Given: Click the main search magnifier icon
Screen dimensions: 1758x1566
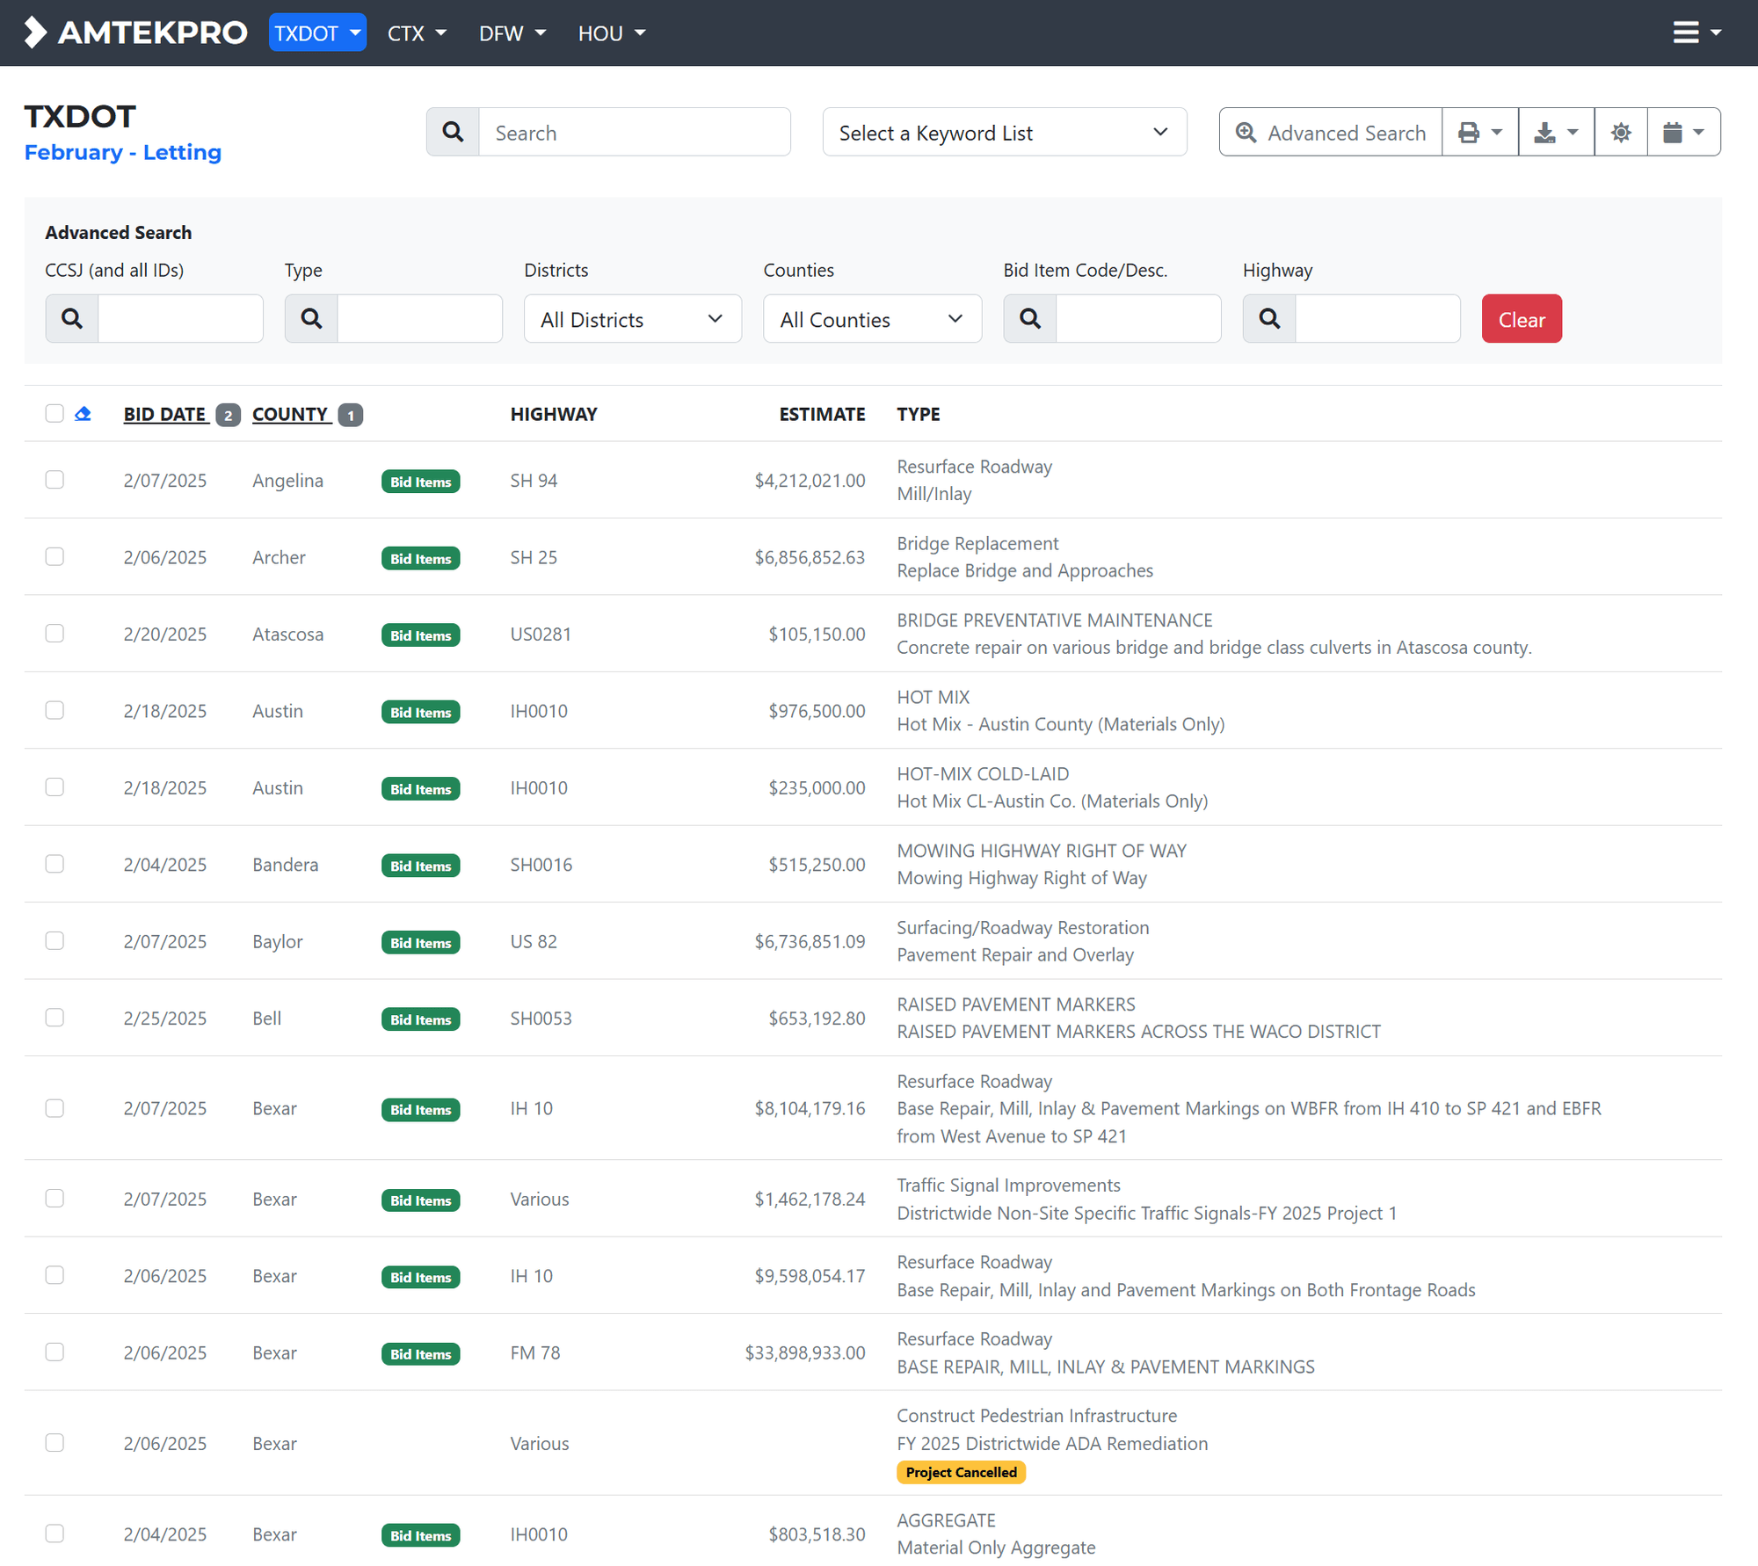Looking at the screenshot, I should click(453, 133).
